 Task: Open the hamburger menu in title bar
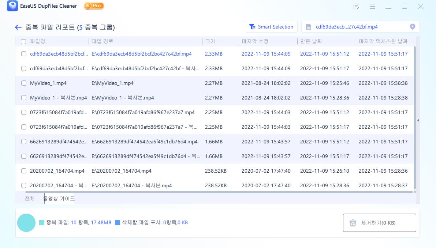tap(372, 7)
